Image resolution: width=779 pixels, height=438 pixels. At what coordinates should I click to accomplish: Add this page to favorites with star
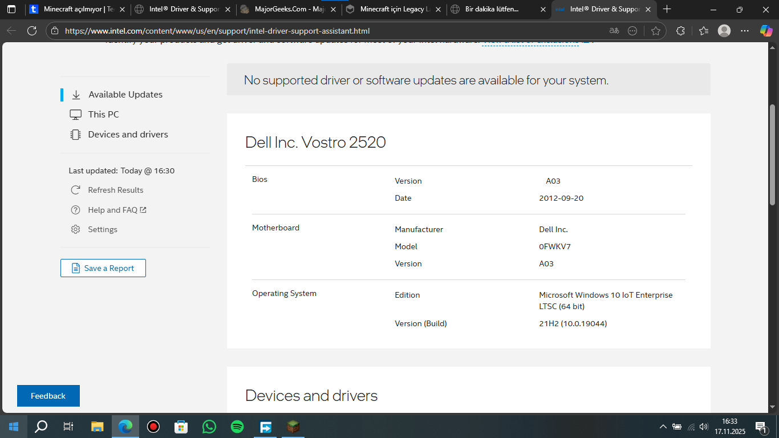tap(656, 31)
